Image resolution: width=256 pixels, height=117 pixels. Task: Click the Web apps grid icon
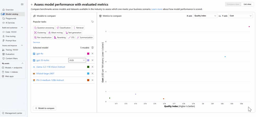[3, 76]
